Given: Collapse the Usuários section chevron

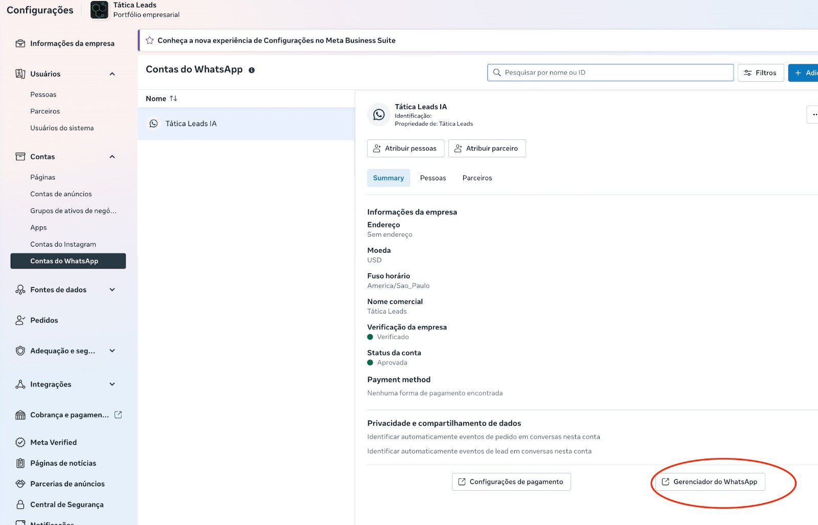Looking at the screenshot, I should pyautogui.click(x=112, y=74).
